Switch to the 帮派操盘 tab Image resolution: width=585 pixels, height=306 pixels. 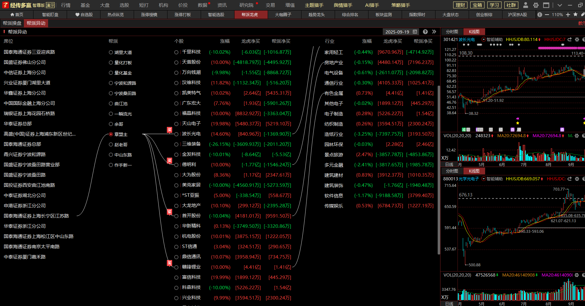coord(12,23)
